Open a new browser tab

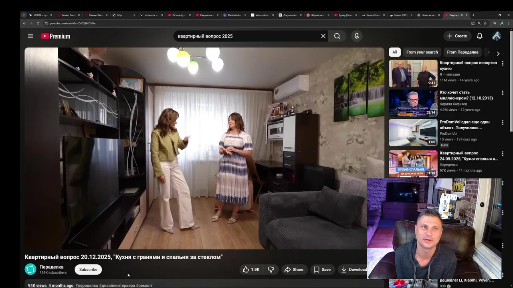pyautogui.click(x=473, y=15)
